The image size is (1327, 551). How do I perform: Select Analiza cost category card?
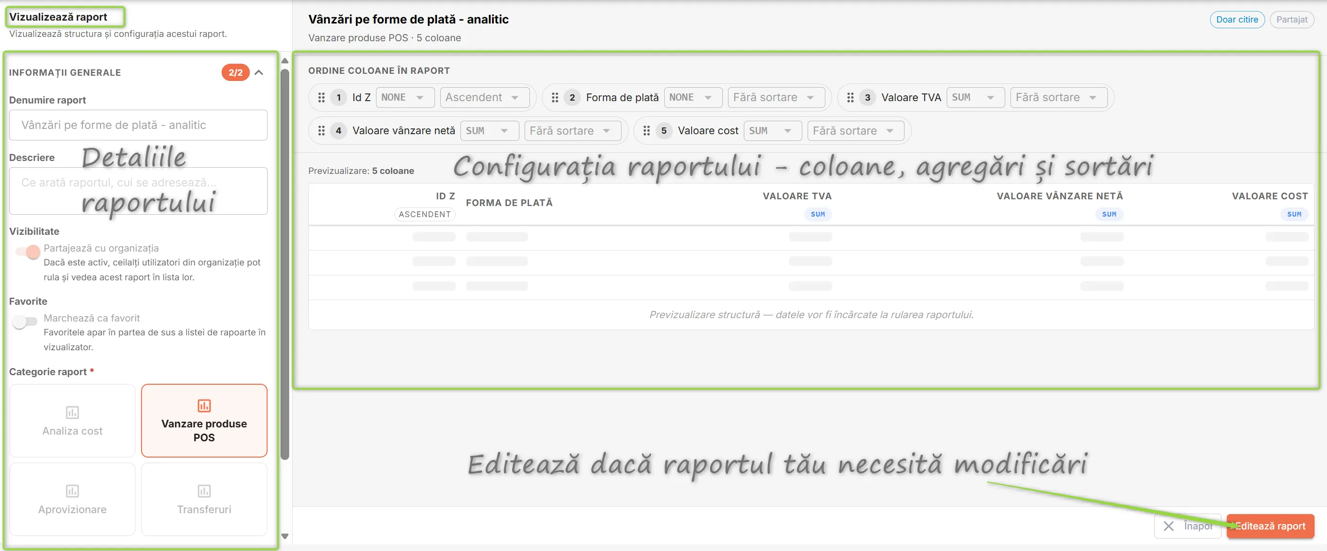72,420
